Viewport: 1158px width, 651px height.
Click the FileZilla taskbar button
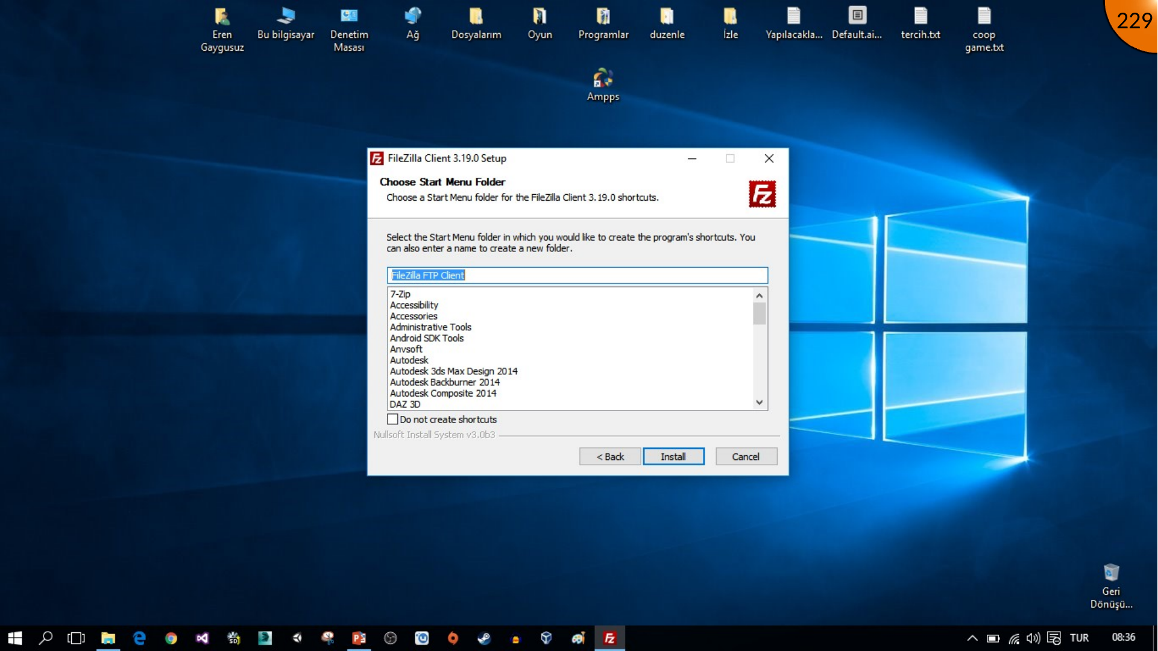610,638
